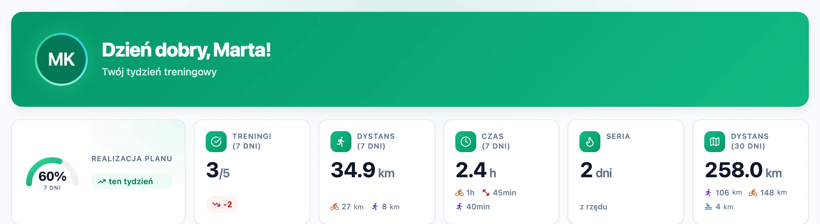
Task: Click the MK profile avatar
Action: (x=61, y=59)
